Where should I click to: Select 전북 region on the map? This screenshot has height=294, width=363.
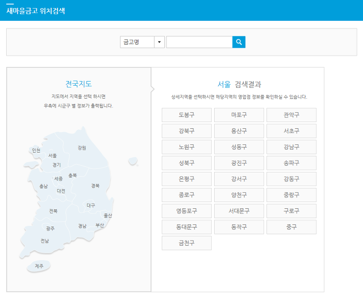(x=53, y=211)
